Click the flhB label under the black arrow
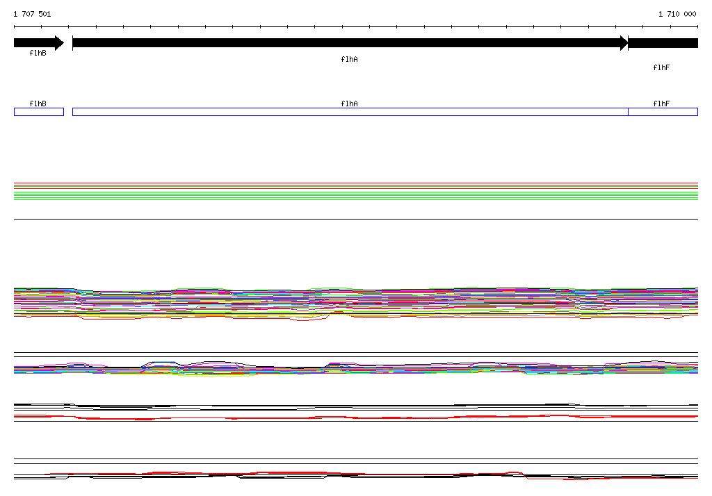Image resolution: width=712 pixels, height=496 pixels. [38, 53]
